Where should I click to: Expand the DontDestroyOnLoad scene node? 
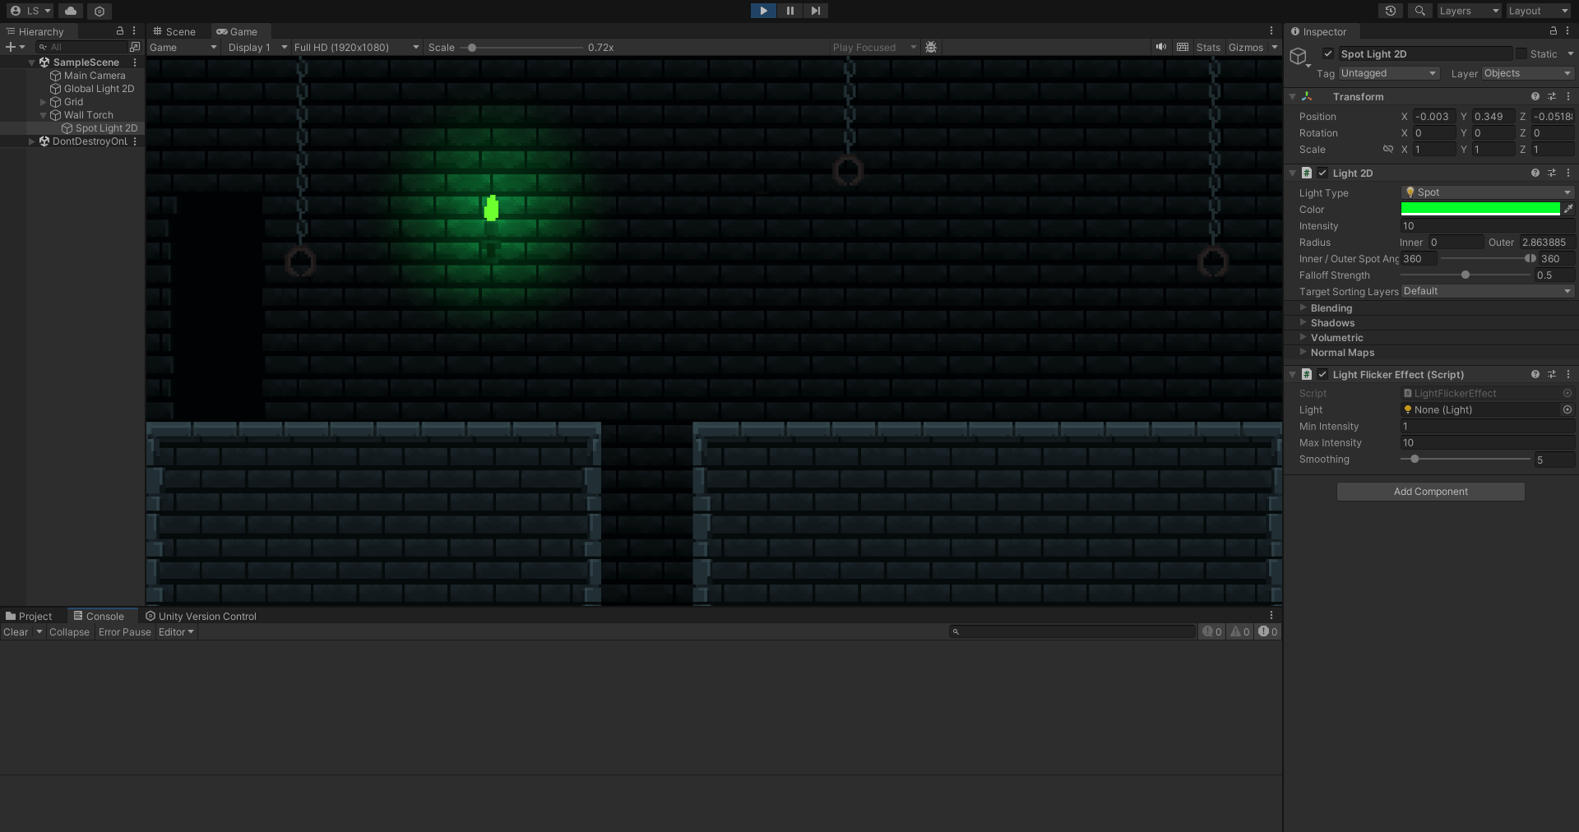[x=32, y=141]
